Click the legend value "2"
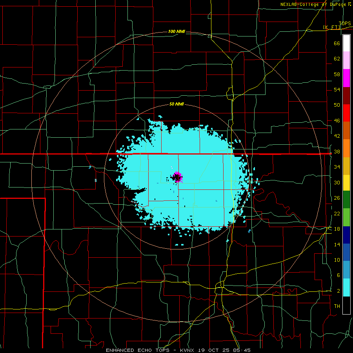This screenshot has width=353, height=353. 338,291
